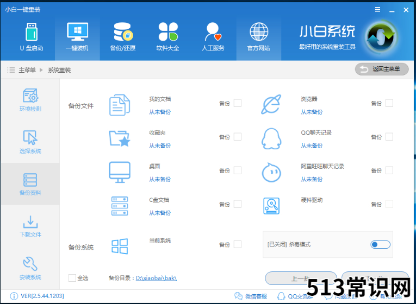Toggle the 杀毒模式 switch
Image resolution: width=416 pixels, height=304 pixels.
tap(381, 244)
